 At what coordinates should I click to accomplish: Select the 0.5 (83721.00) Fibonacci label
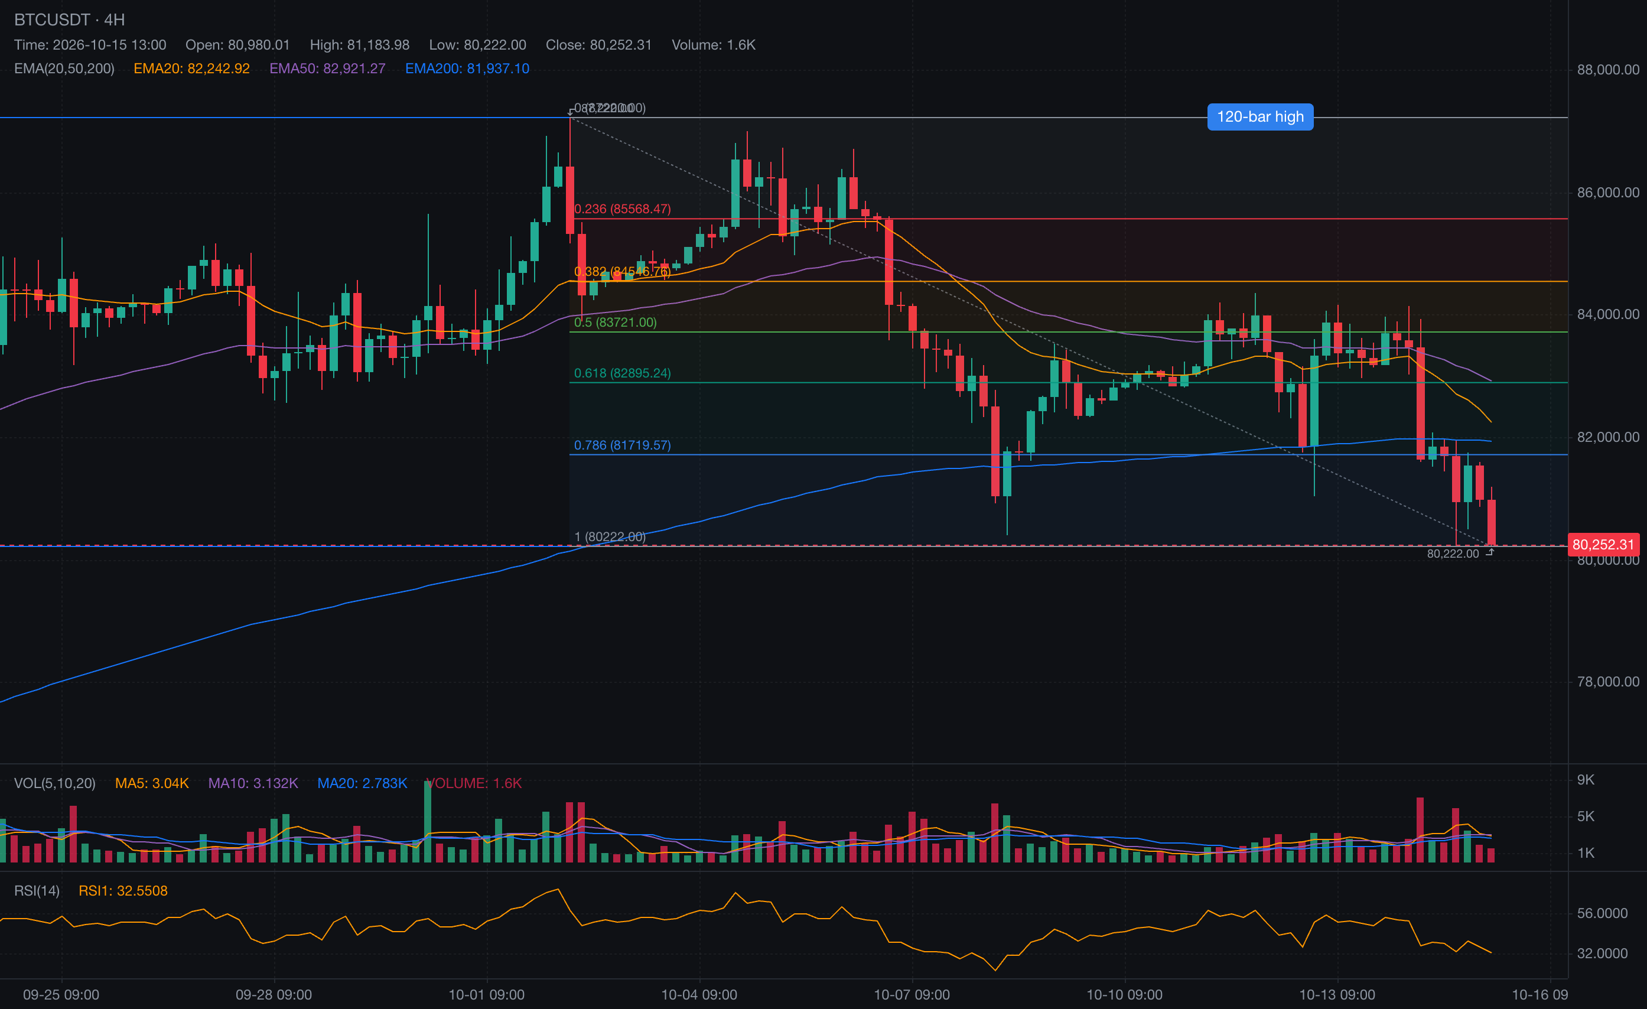point(615,322)
